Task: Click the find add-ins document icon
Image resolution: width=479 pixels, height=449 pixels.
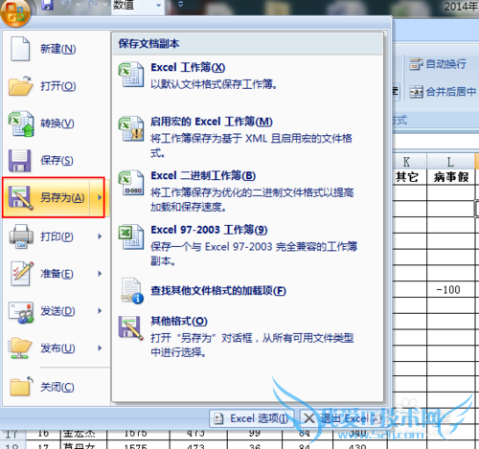Action: (132, 291)
